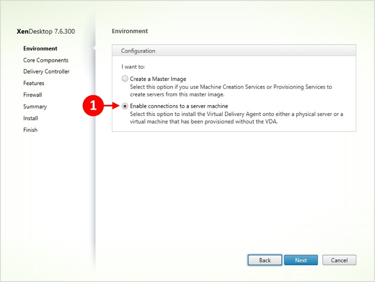Image resolution: width=375 pixels, height=282 pixels.
Task: Proceed with the Next button
Action: (301, 260)
